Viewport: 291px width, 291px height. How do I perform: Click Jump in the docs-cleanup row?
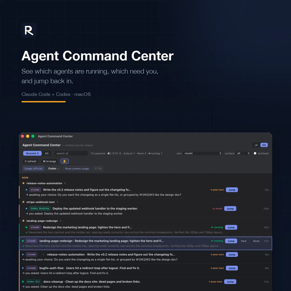(x=230, y=282)
